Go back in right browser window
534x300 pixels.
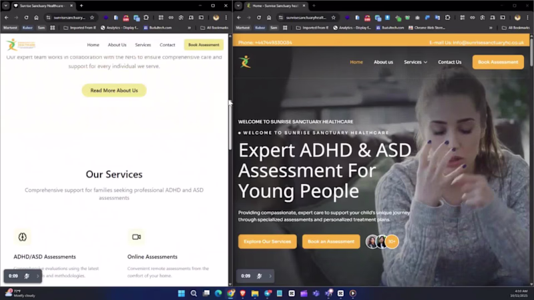coord(239,18)
